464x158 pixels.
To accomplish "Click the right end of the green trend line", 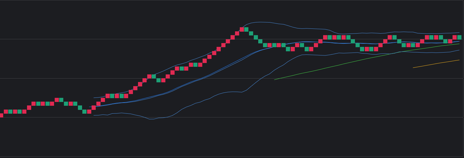I will tap(459, 44).
